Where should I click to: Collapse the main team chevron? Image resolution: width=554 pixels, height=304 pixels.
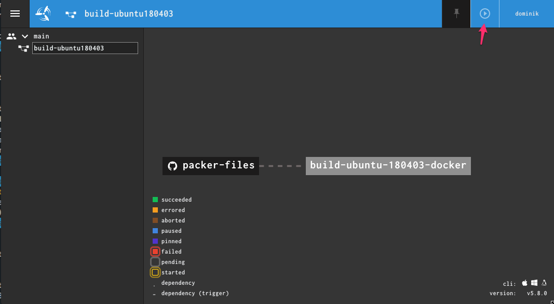[x=24, y=36]
